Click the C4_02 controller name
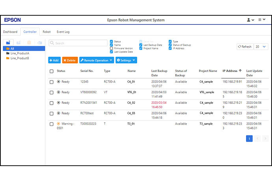272x181 pixels. tap(131, 103)
